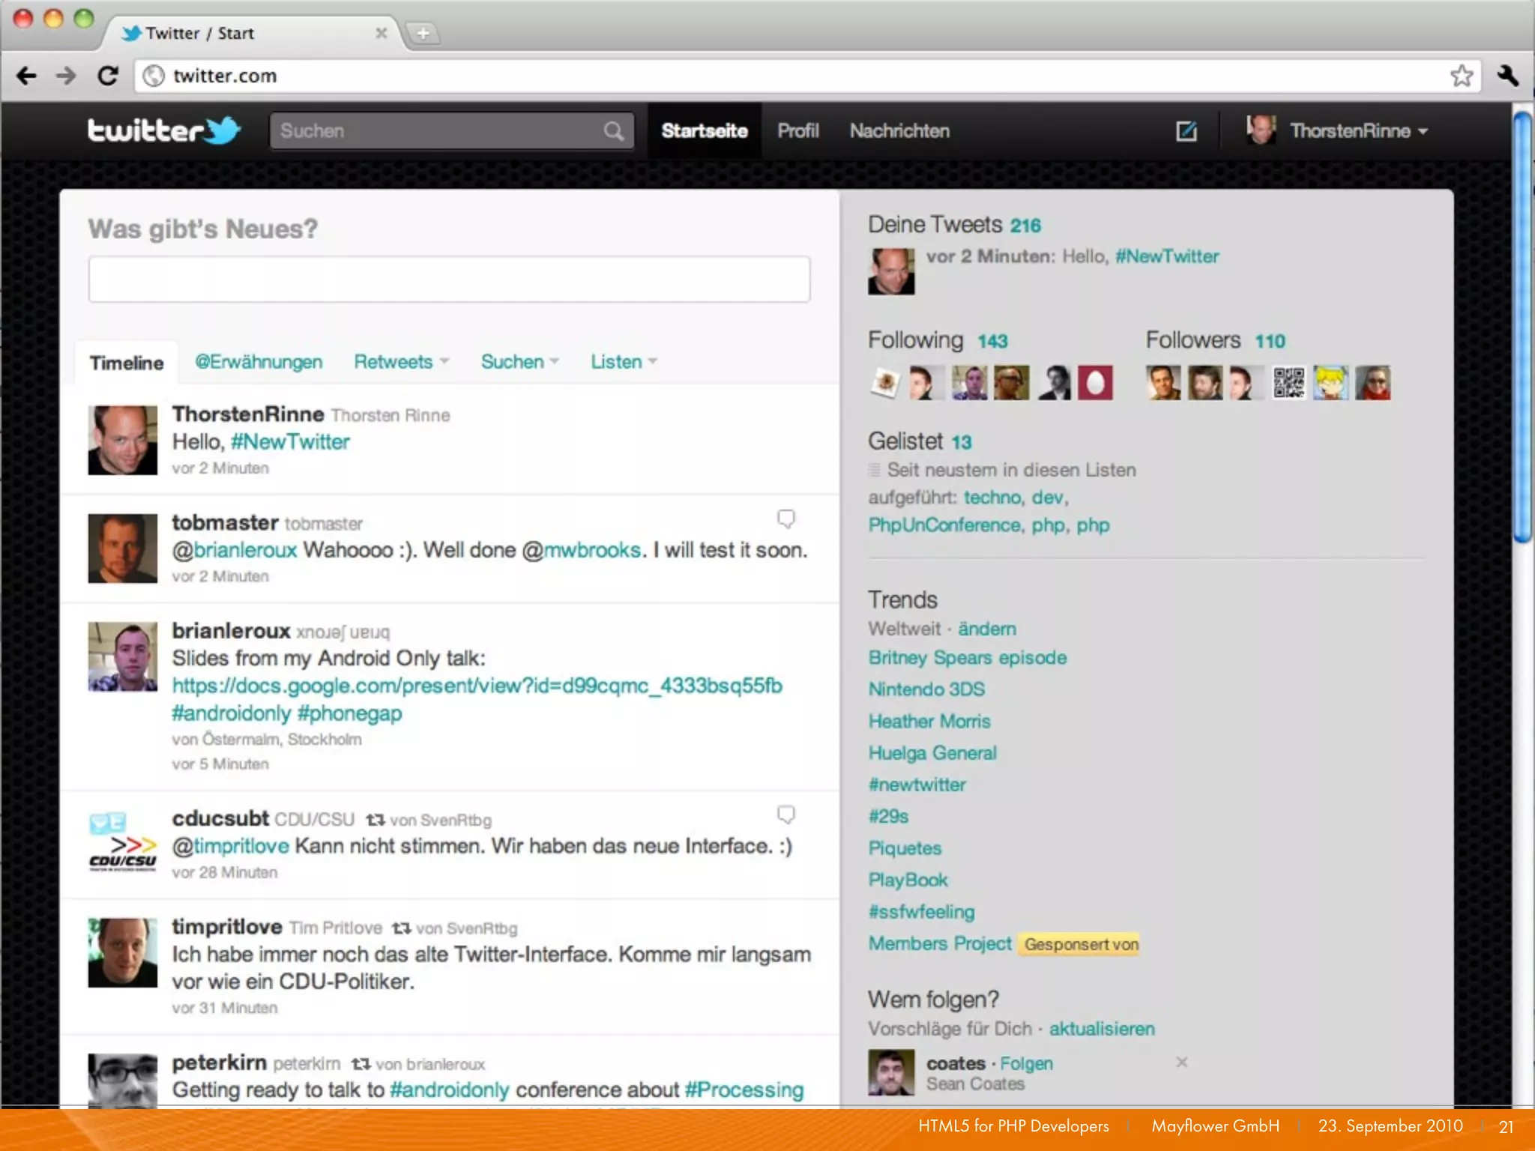Open the compose new tweet icon
The image size is (1535, 1151).
click(x=1186, y=131)
